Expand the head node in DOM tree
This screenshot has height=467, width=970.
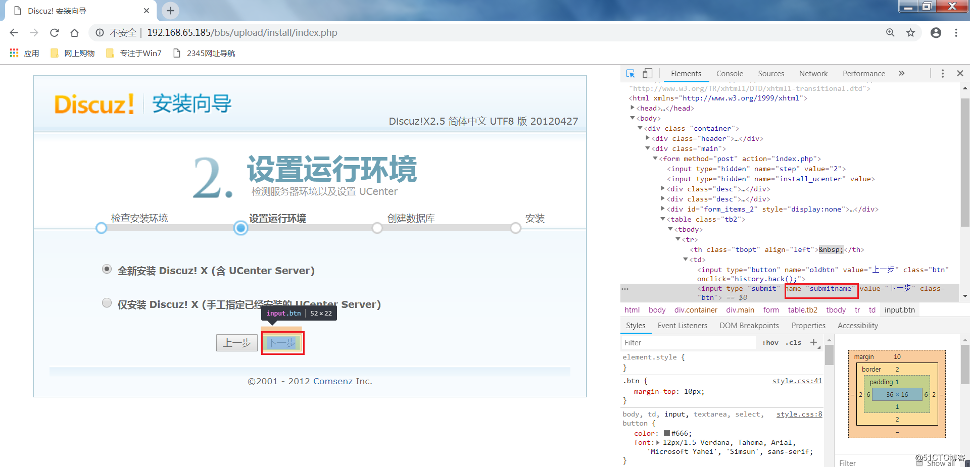632,108
